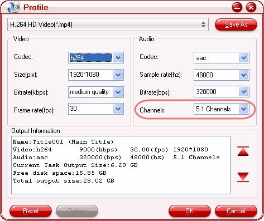Click the Save As button
Screen dimensions: 264x221
click(236, 24)
